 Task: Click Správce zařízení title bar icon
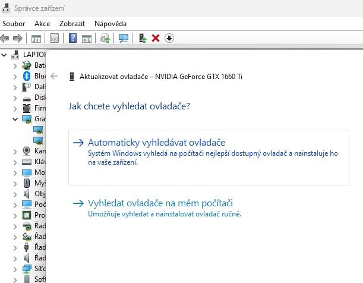coord(6,8)
